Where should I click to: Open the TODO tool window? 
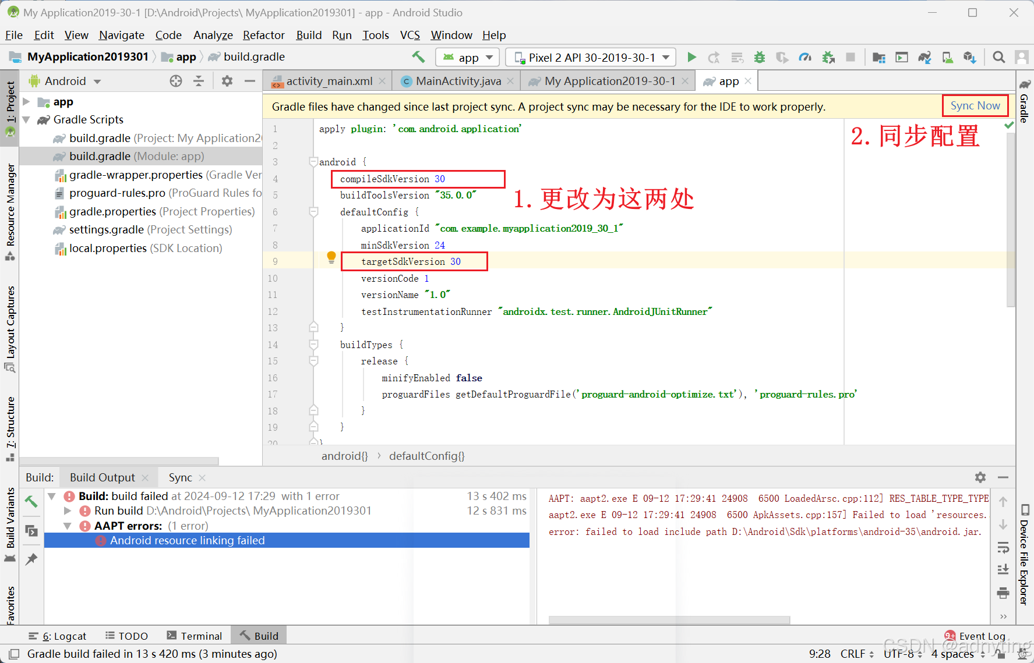[126, 636]
